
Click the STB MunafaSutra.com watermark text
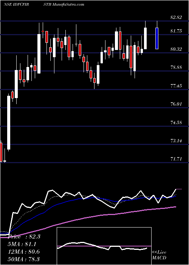coord(64,5)
